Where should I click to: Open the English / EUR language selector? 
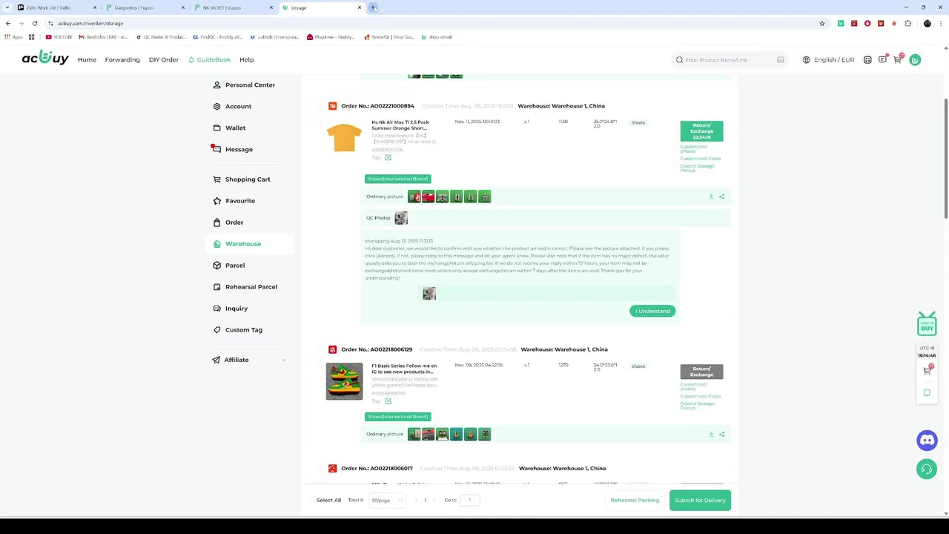click(x=828, y=60)
